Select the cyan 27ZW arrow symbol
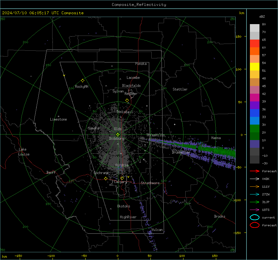The image size is (278, 260). (x=255, y=194)
